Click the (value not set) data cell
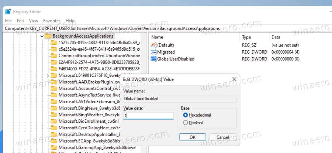This screenshot has height=153, width=332. pyautogui.click(x=285, y=45)
